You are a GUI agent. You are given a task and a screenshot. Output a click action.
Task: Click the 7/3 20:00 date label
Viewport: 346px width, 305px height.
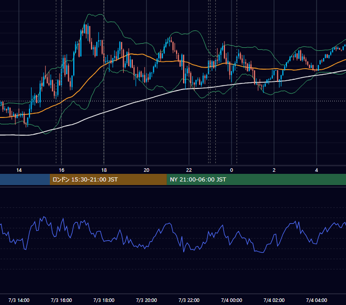pos(147,300)
